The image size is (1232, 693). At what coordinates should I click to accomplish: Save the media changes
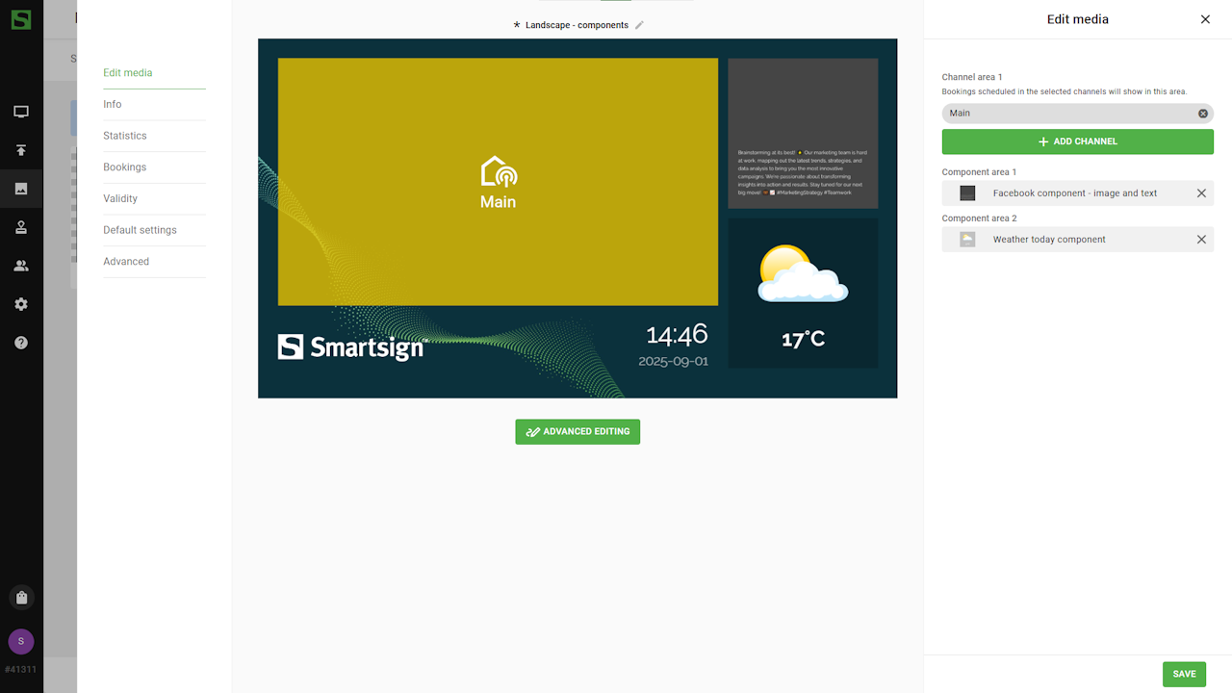(x=1184, y=674)
